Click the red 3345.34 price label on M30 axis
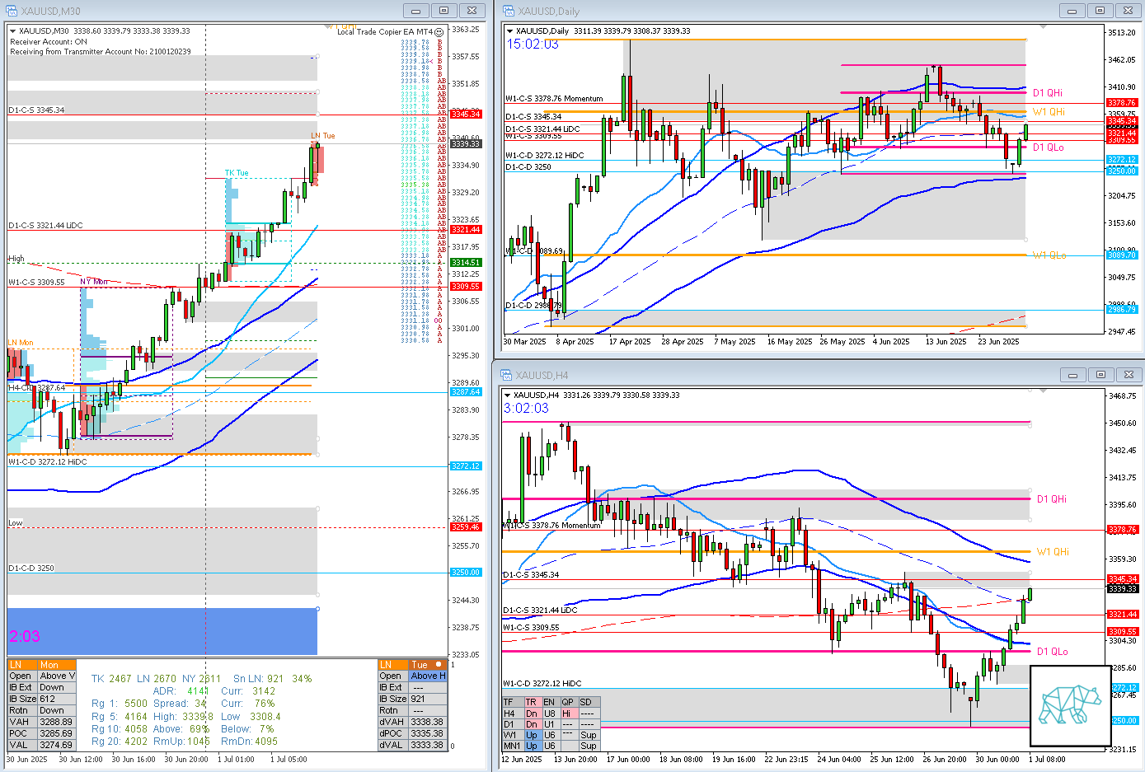The height and width of the screenshot is (772, 1145). 466,115
